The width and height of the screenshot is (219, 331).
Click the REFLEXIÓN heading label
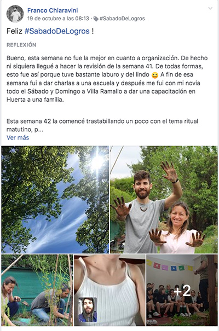tap(21, 45)
